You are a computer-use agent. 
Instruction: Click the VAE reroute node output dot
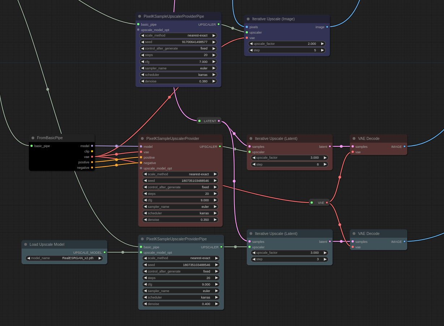(327, 202)
